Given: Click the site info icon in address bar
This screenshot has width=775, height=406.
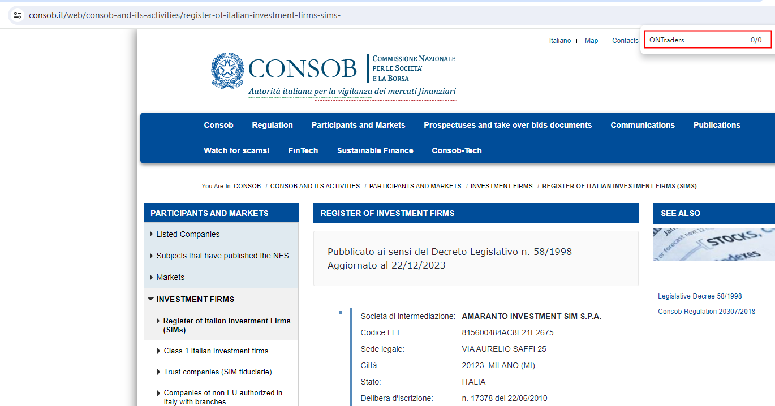Looking at the screenshot, I should pyautogui.click(x=18, y=15).
